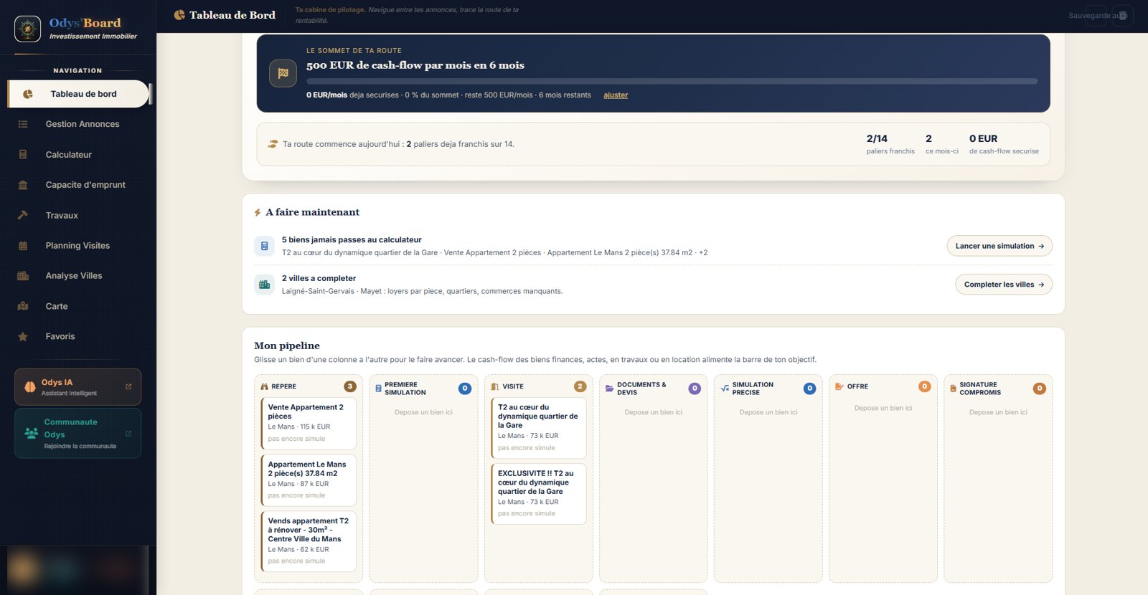Open Travaux via its hammer icon
The height and width of the screenshot is (595, 1148).
click(23, 215)
